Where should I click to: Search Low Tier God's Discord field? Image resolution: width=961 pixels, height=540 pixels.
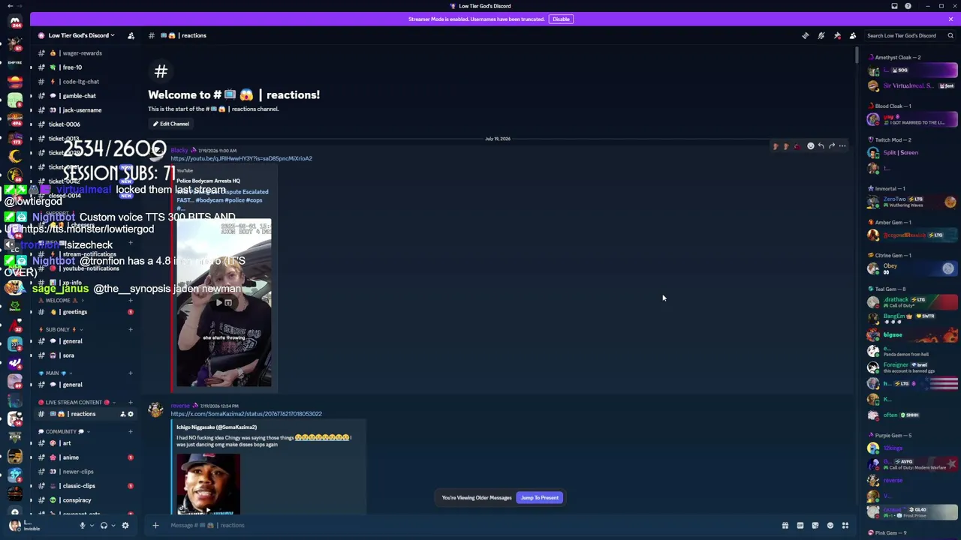point(910,35)
